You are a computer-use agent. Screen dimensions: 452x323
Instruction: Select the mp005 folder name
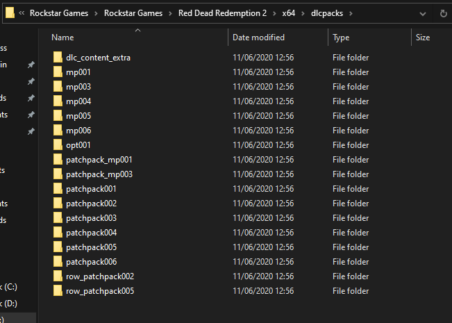[78, 116]
